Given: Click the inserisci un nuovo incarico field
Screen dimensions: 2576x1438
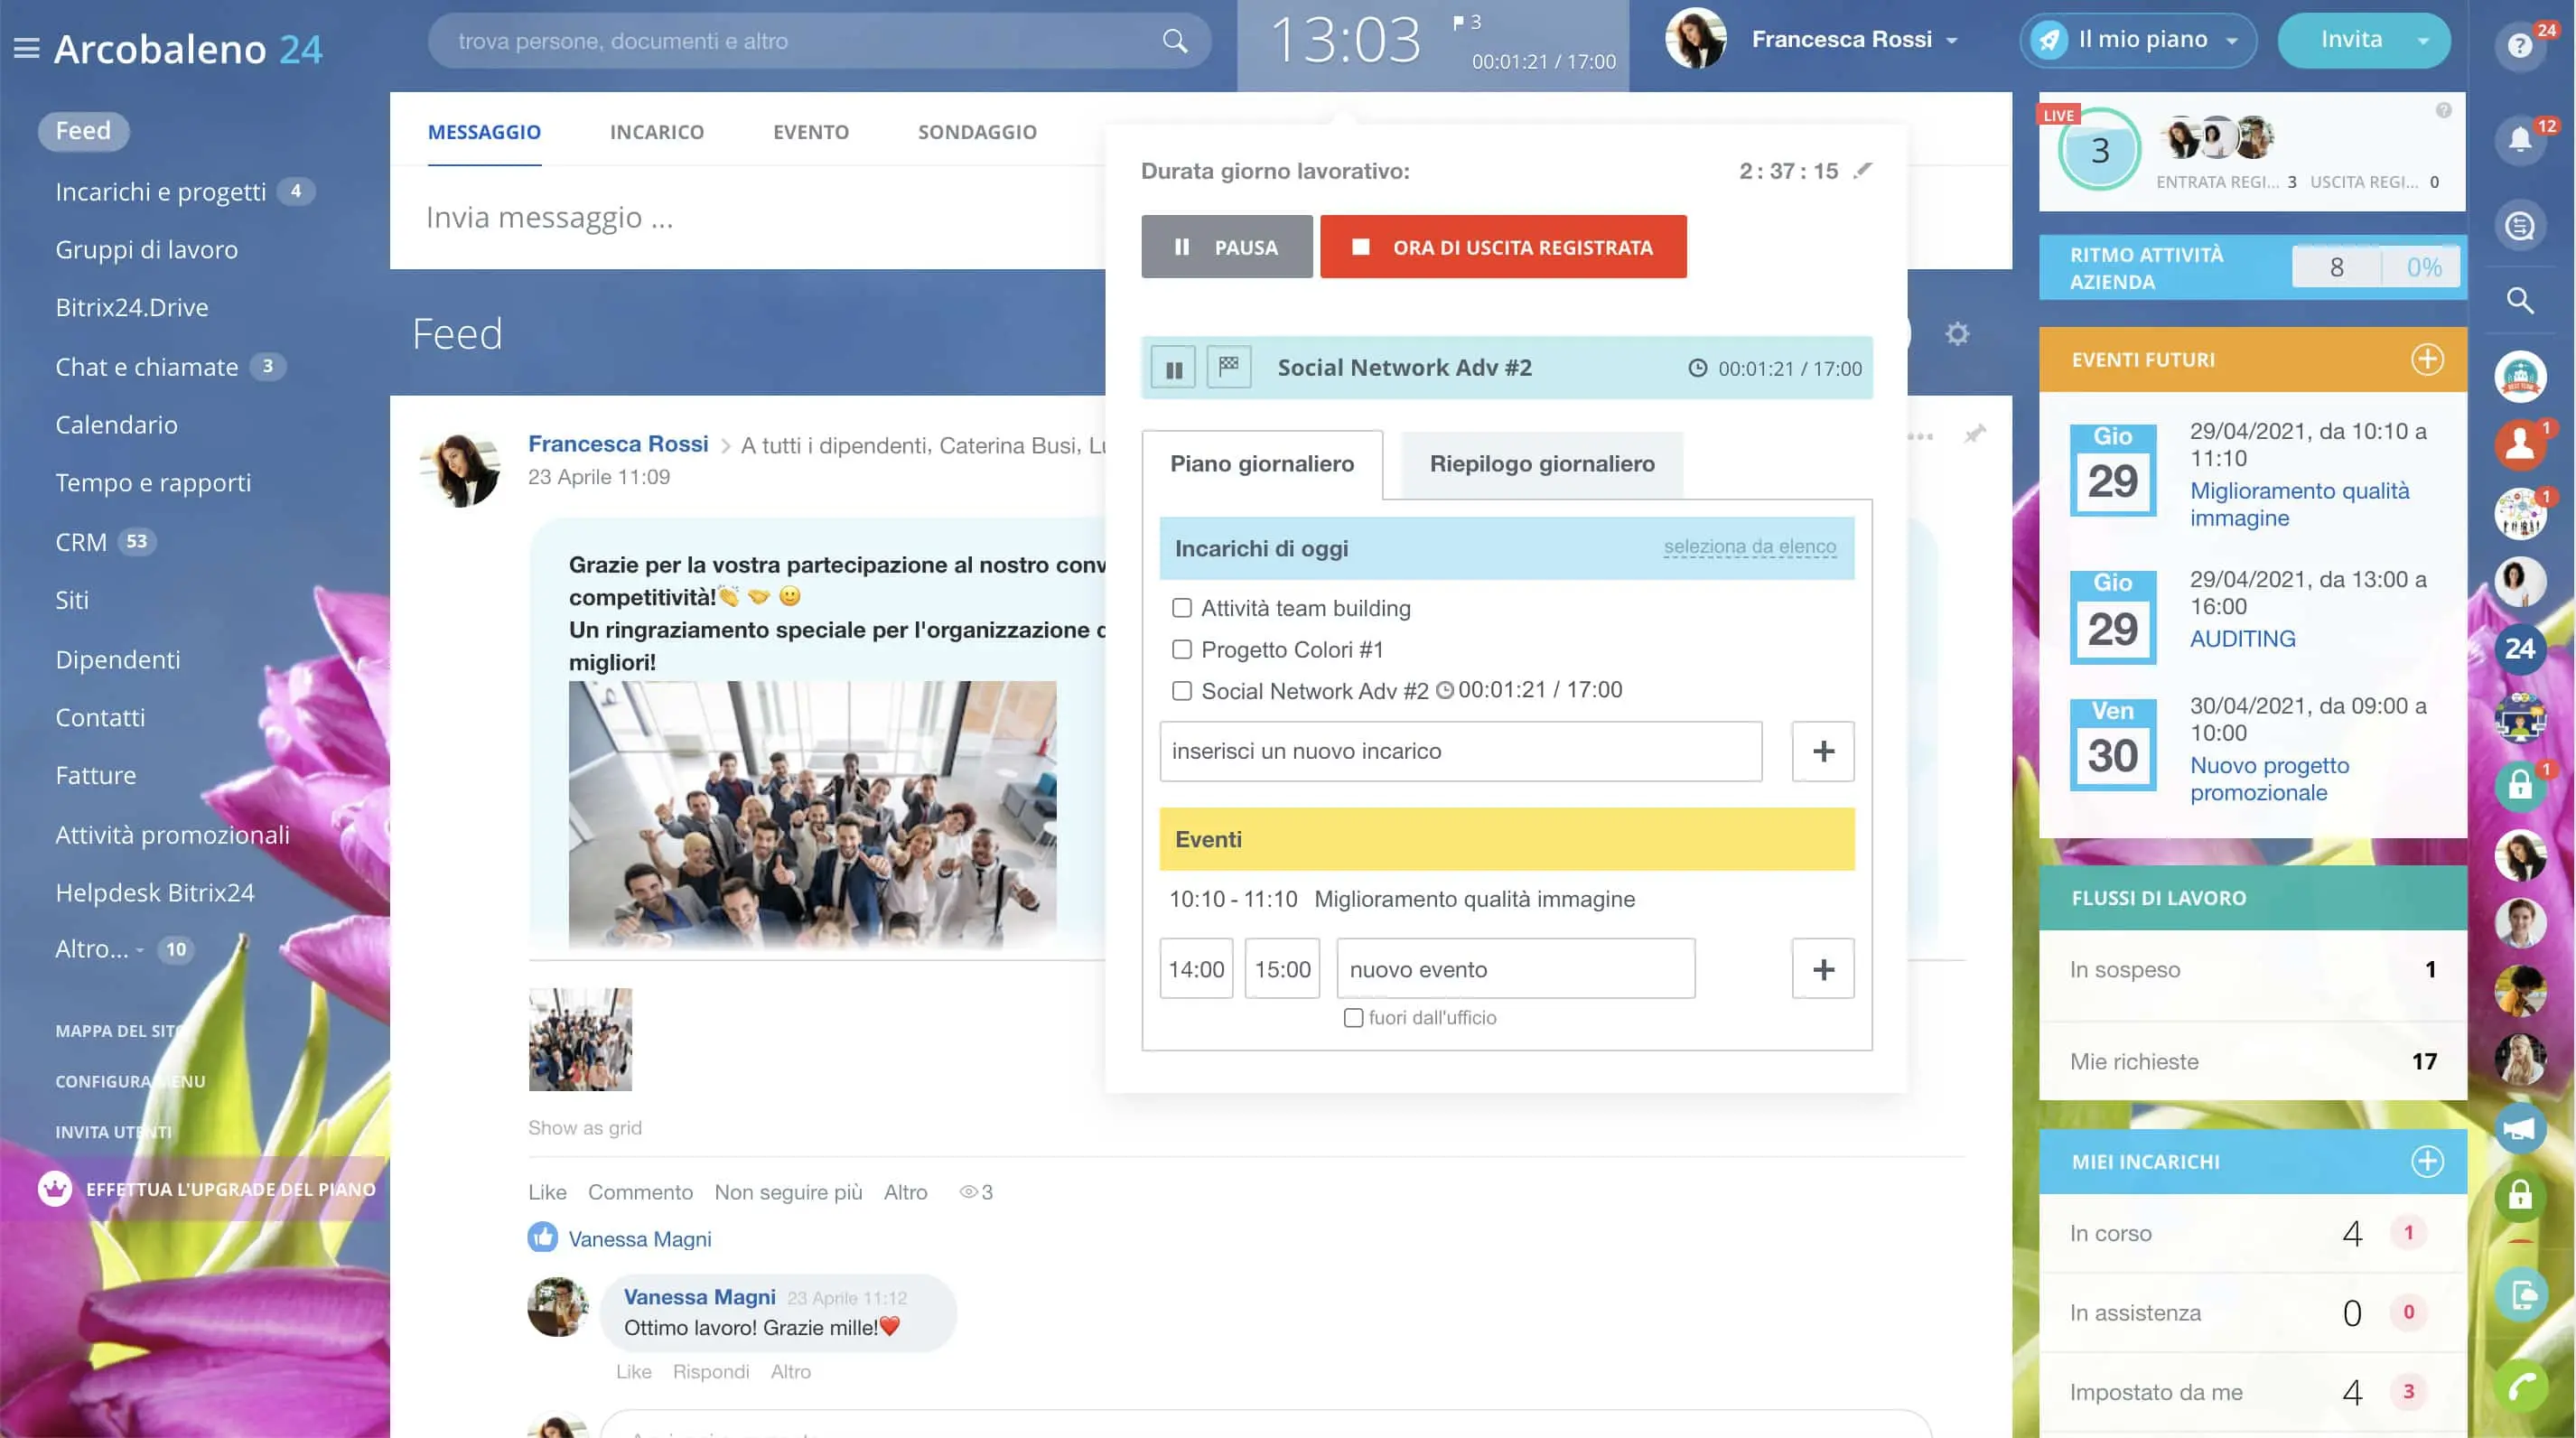Looking at the screenshot, I should (x=1460, y=751).
